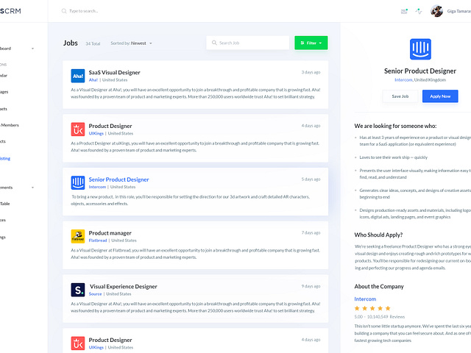The height and width of the screenshot is (353, 471).
Task: Open the Filter dropdown button
Action: click(311, 43)
